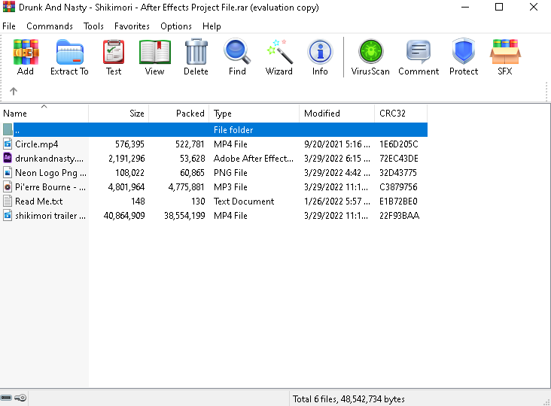Open the Help menu
This screenshot has height=406, width=551.
[x=212, y=26]
